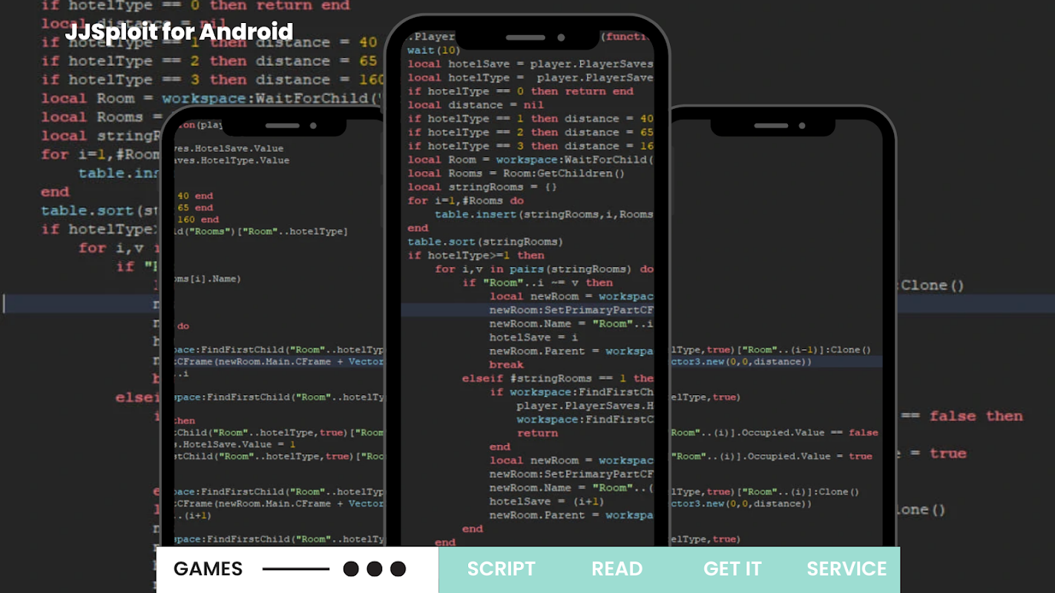
Task: Click the center phone mockup showing wait(10)
Action: coord(527,282)
